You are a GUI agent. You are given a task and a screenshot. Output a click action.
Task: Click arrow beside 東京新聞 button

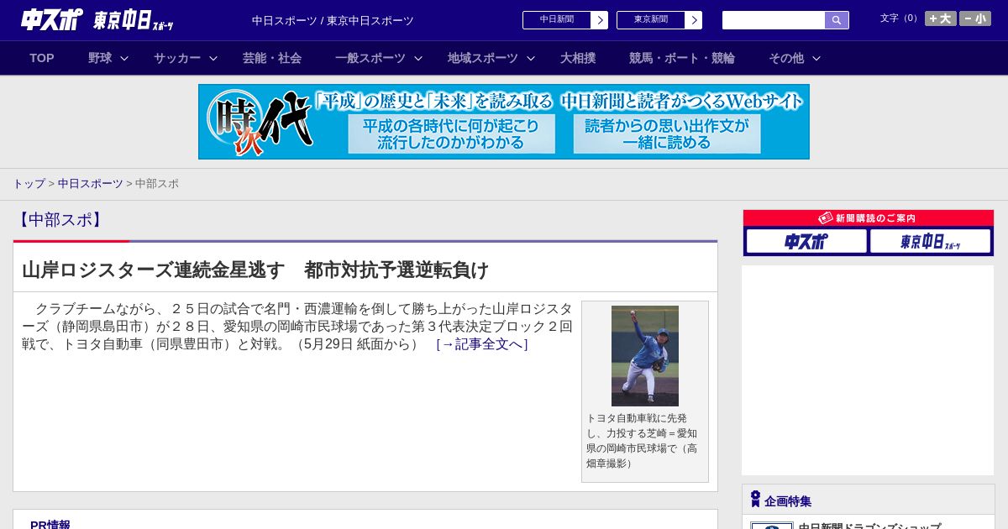pos(694,20)
